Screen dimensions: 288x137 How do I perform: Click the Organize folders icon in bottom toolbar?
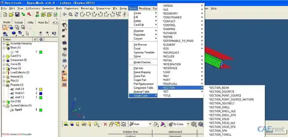point(117,124)
